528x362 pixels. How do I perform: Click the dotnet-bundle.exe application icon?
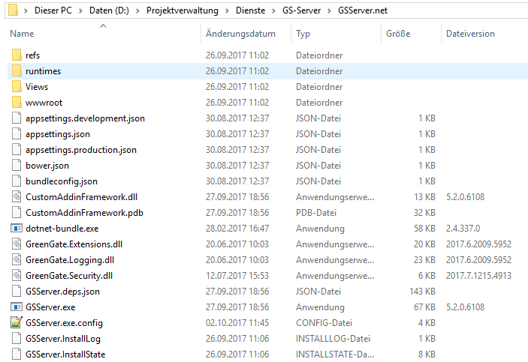[17, 229]
